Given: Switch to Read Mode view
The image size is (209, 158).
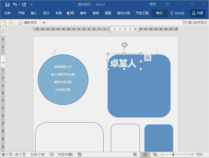Looking at the screenshot, I should point(135,155).
